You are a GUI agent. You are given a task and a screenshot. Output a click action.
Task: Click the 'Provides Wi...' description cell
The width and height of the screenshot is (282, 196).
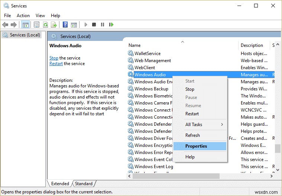pos(254,89)
